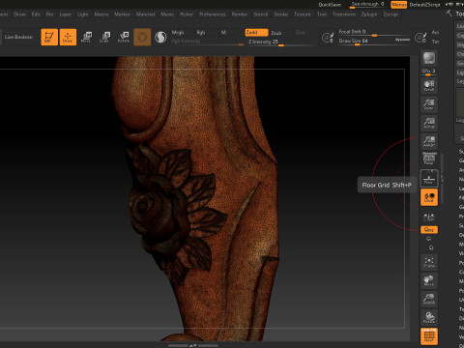Click the bottom tray divider arrows
The width and height of the screenshot is (464, 348).
193,345
